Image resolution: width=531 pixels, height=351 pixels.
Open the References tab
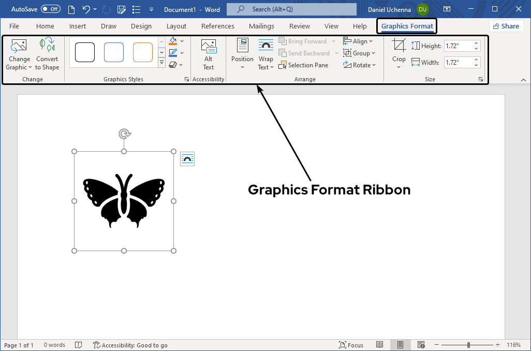(217, 26)
